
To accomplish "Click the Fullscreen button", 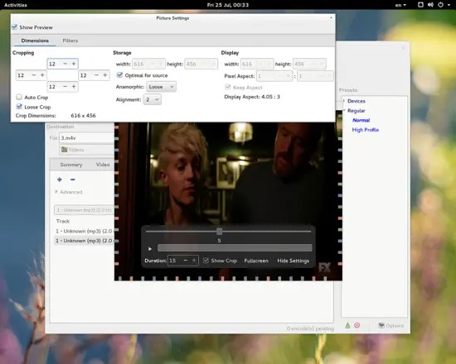I will (x=256, y=261).
